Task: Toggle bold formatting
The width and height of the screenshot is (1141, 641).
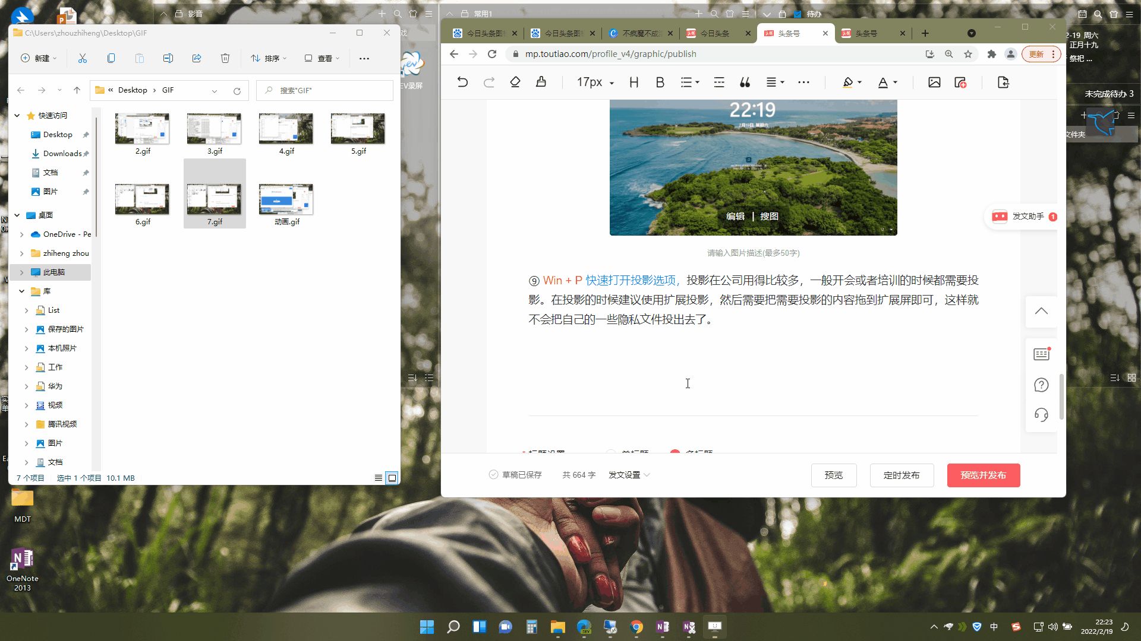Action: click(x=660, y=82)
